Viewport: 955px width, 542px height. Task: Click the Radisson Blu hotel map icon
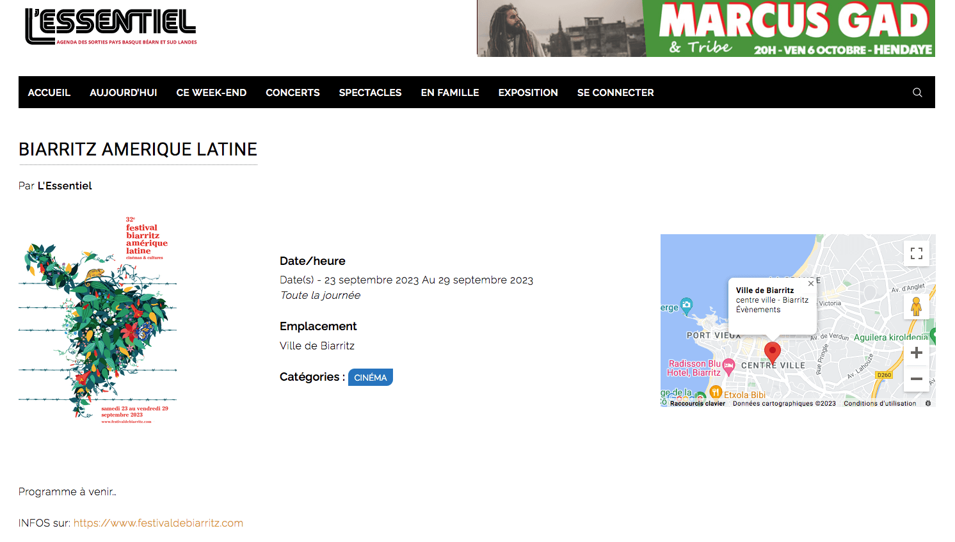pyautogui.click(x=728, y=366)
